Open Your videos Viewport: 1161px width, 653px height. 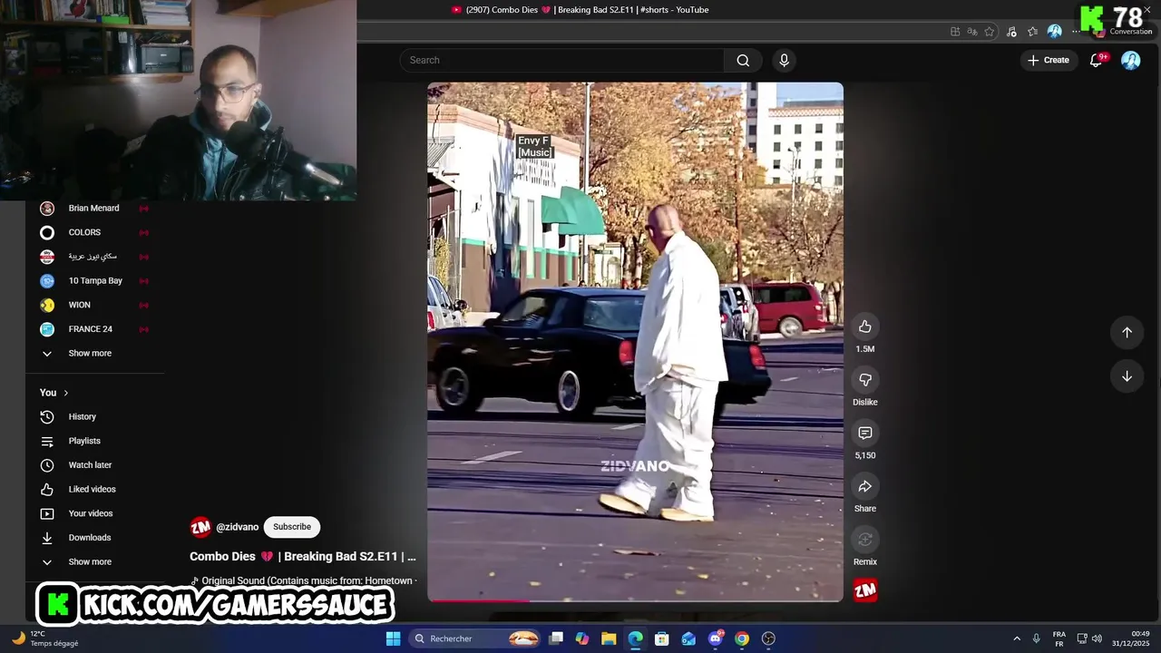coord(90,513)
